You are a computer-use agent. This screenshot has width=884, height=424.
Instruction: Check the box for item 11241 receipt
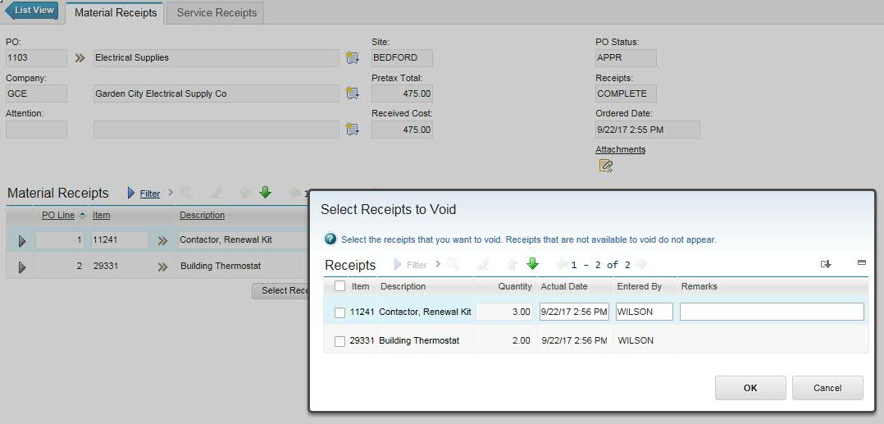[x=339, y=312]
